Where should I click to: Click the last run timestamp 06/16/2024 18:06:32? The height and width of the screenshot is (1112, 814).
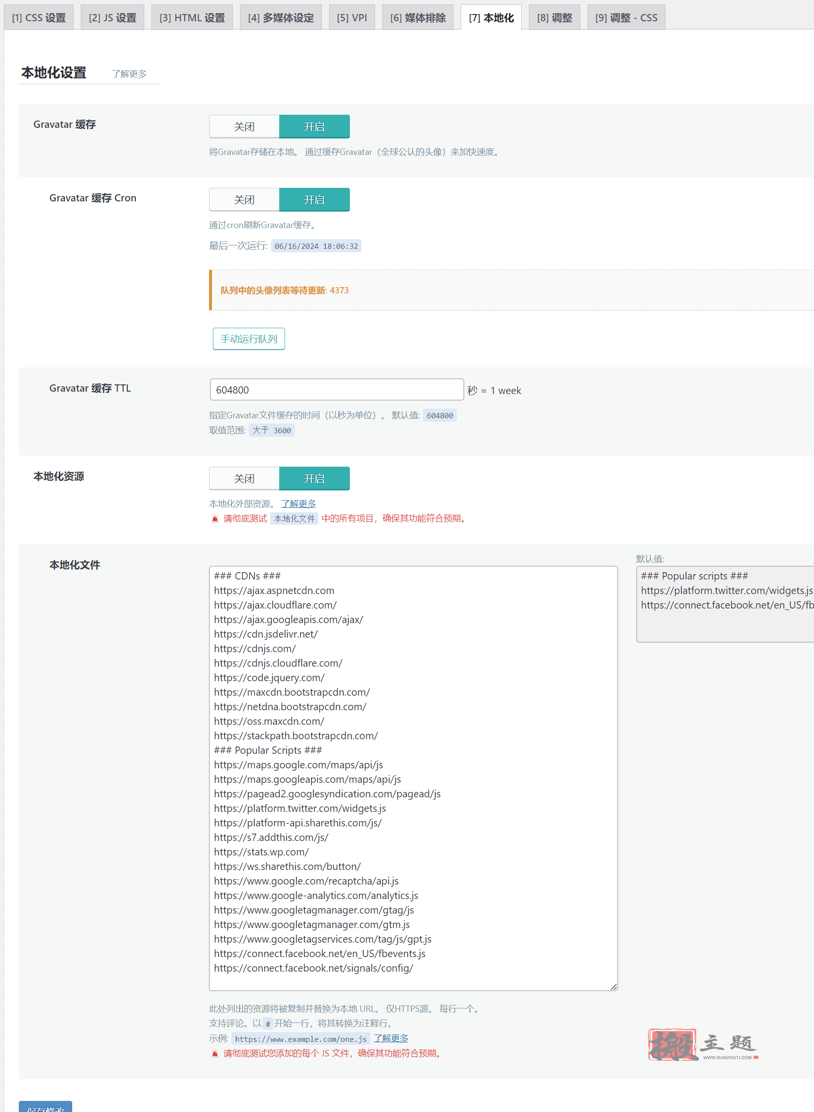click(x=317, y=246)
